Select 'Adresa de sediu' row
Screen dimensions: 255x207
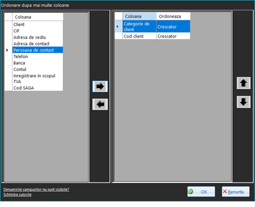click(38, 37)
